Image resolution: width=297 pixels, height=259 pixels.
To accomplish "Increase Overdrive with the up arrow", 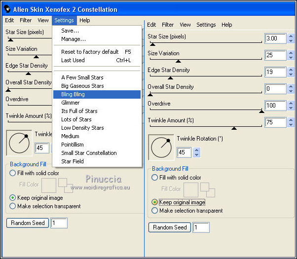I will (x=291, y=103).
